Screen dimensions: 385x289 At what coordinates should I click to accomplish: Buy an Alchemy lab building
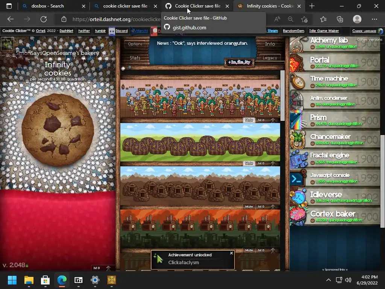point(335,44)
